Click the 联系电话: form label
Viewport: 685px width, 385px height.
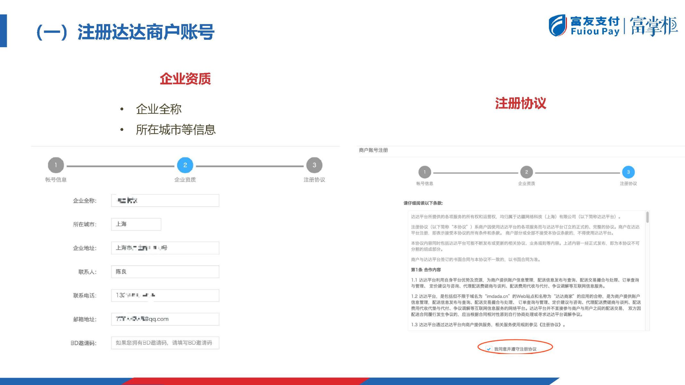pos(85,296)
